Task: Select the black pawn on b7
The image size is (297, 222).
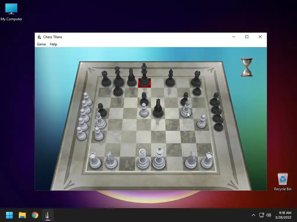Action: (x=118, y=90)
